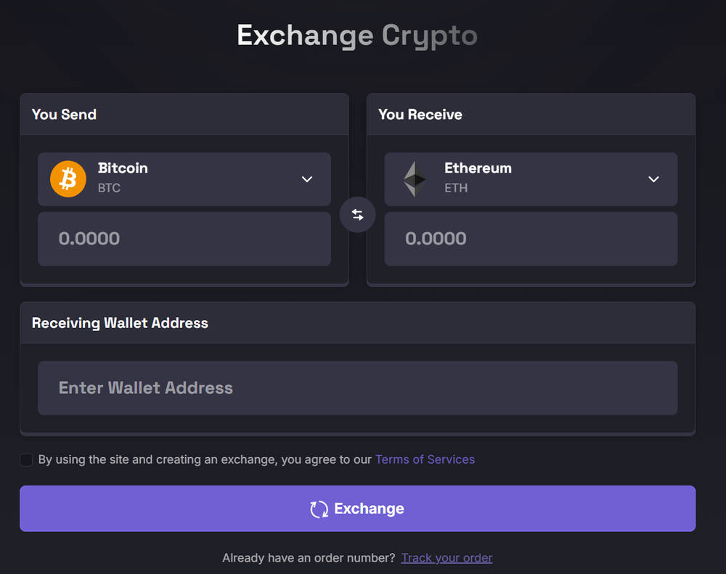Click the Receiving Wallet Address heading
This screenshot has height=574, width=726.
pyautogui.click(x=120, y=324)
